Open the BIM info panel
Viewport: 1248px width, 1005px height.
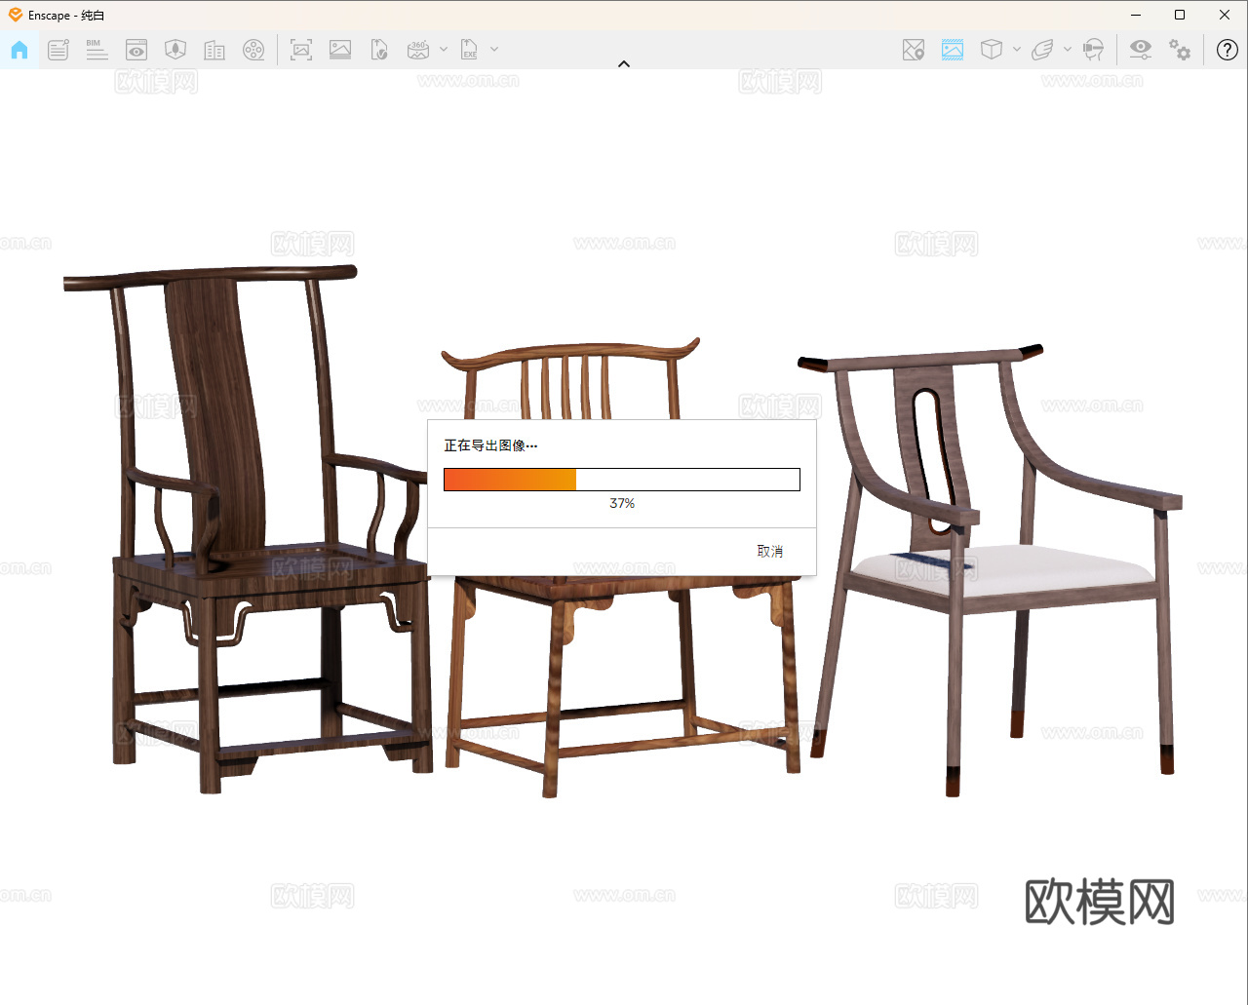pyautogui.click(x=97, y=50)
